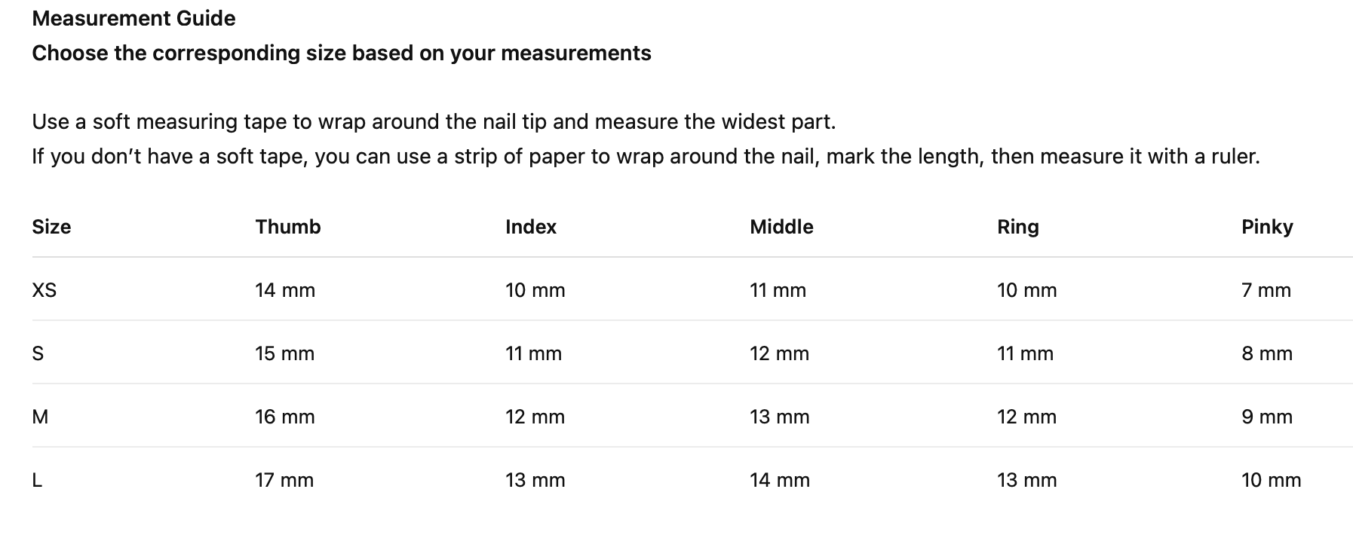This screenshot has width=1353, height=538.
Task: Click the Pinky column header
Action: (x=1266, y=227)
